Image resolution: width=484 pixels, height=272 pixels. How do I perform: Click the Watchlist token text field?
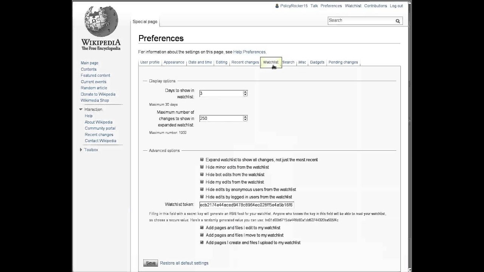pyautogui.click(x=247, y=205)
